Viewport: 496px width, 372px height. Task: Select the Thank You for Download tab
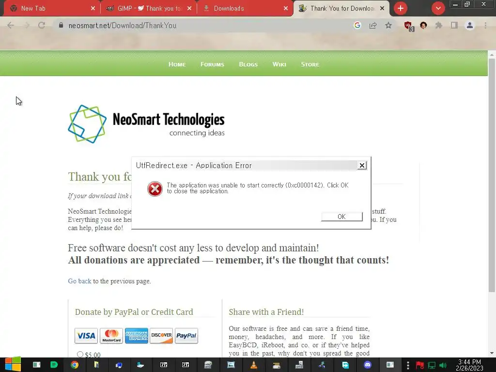pos(341,9)
